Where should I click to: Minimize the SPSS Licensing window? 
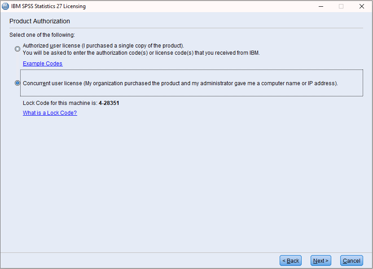[321, 6]
